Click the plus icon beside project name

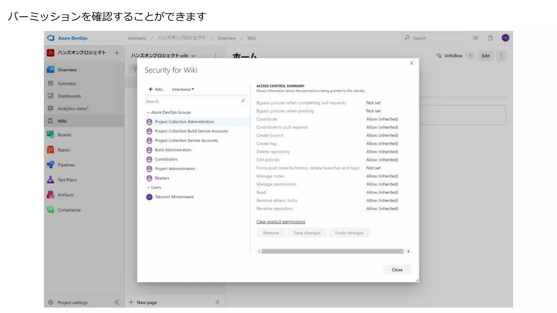(117, 53)
